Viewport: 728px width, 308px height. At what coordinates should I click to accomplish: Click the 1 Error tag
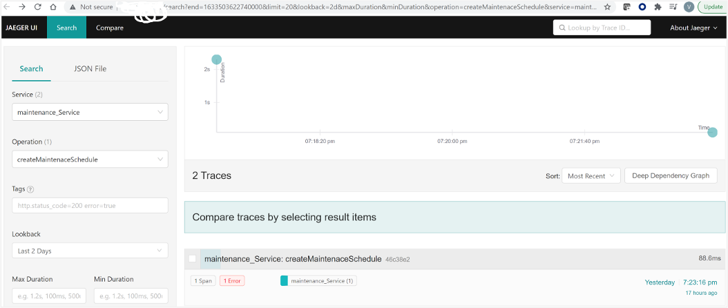click(x=232, y=281)
